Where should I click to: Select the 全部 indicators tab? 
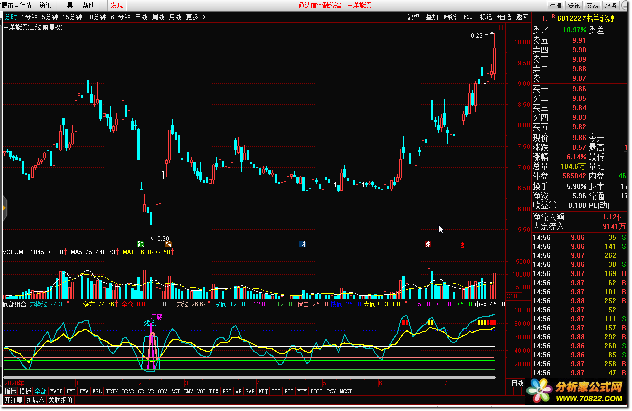(x=41, y=391)
